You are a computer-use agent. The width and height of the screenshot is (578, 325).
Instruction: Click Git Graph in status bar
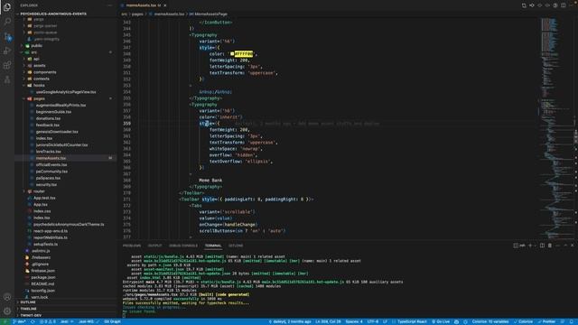click(112, 321)
